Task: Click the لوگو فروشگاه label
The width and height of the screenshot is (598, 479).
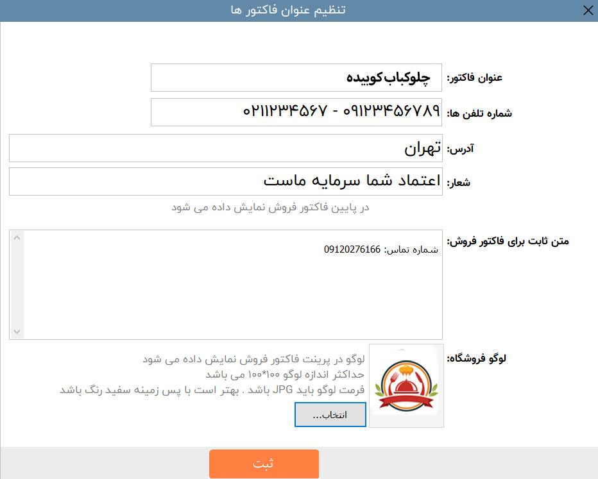Action: coord(476,358)
